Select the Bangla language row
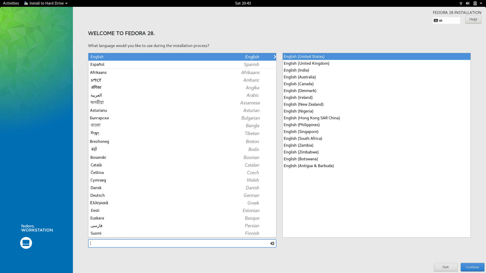The height and width of the screenshot is (273, 486). [x=182, y=126]
